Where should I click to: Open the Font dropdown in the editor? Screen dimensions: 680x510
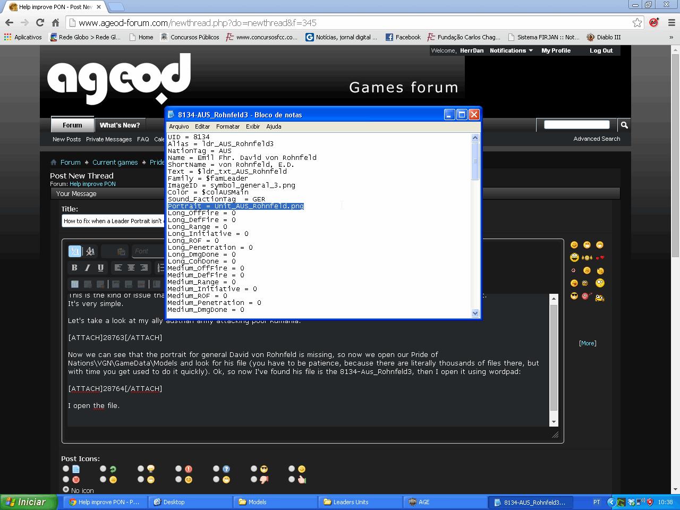146,251
